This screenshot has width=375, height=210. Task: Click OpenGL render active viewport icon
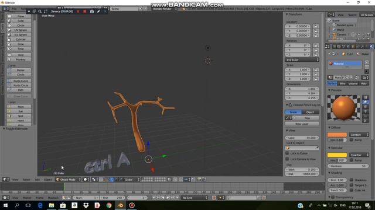(199, 180)
